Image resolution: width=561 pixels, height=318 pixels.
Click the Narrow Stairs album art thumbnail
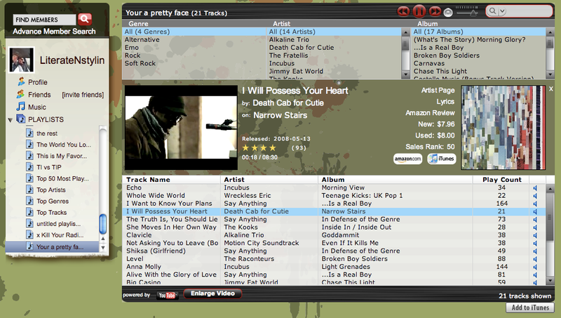(x=503, y=127)
